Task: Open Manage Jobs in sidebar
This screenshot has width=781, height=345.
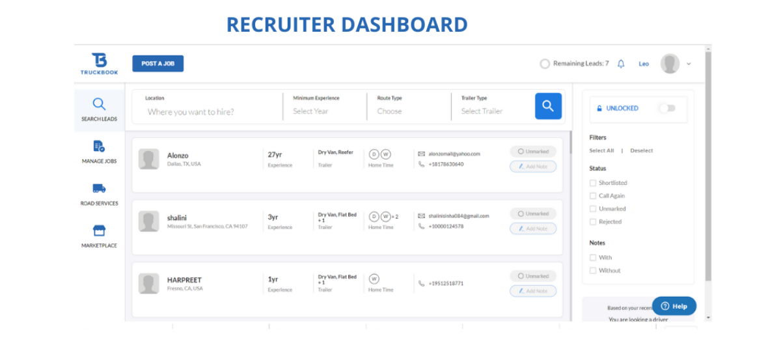Action: (99, 146)
